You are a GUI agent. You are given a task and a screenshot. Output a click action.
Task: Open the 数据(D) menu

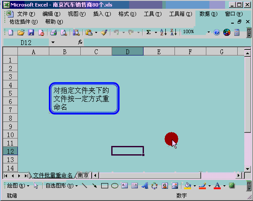[209, 14]
